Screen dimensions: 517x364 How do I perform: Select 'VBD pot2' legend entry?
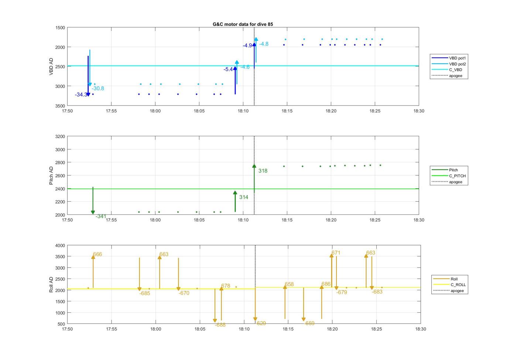click(449, 64)
